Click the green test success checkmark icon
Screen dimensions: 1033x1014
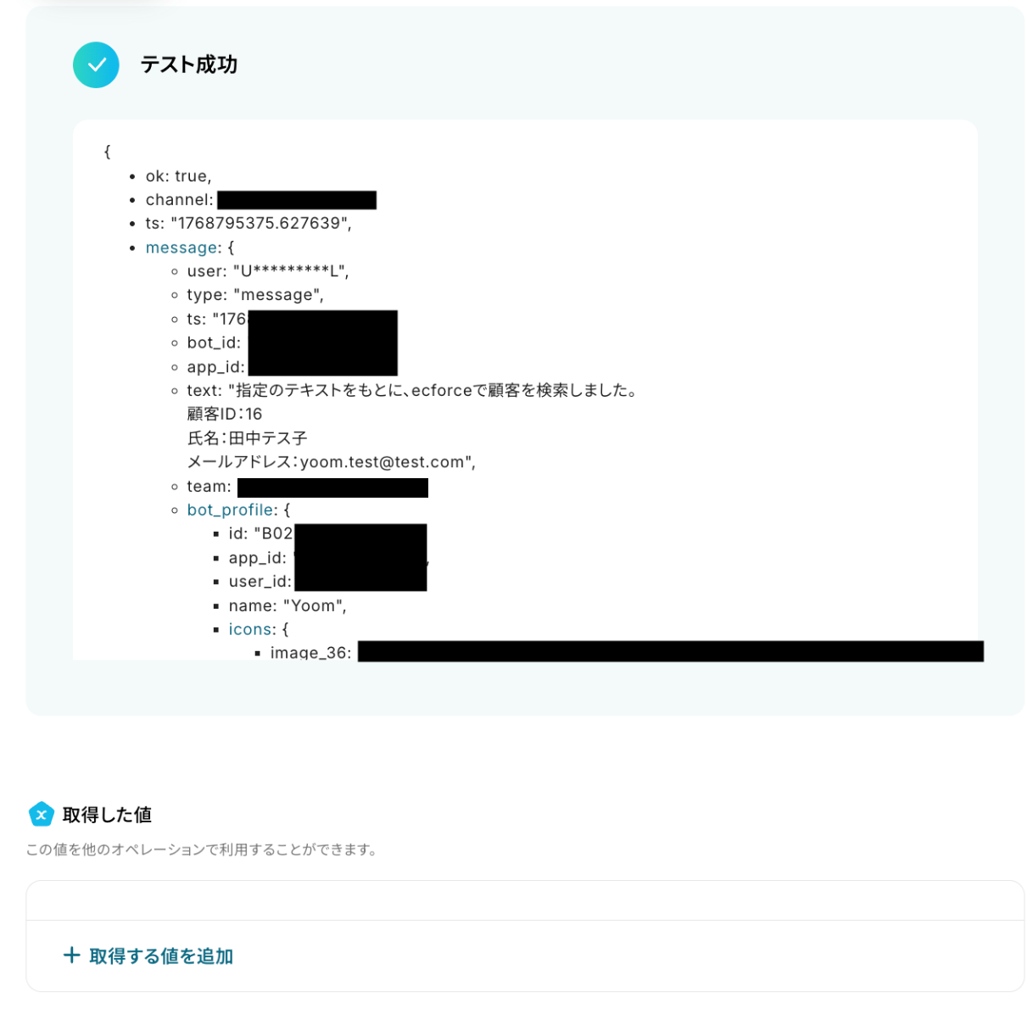click(x=96, y=65)
